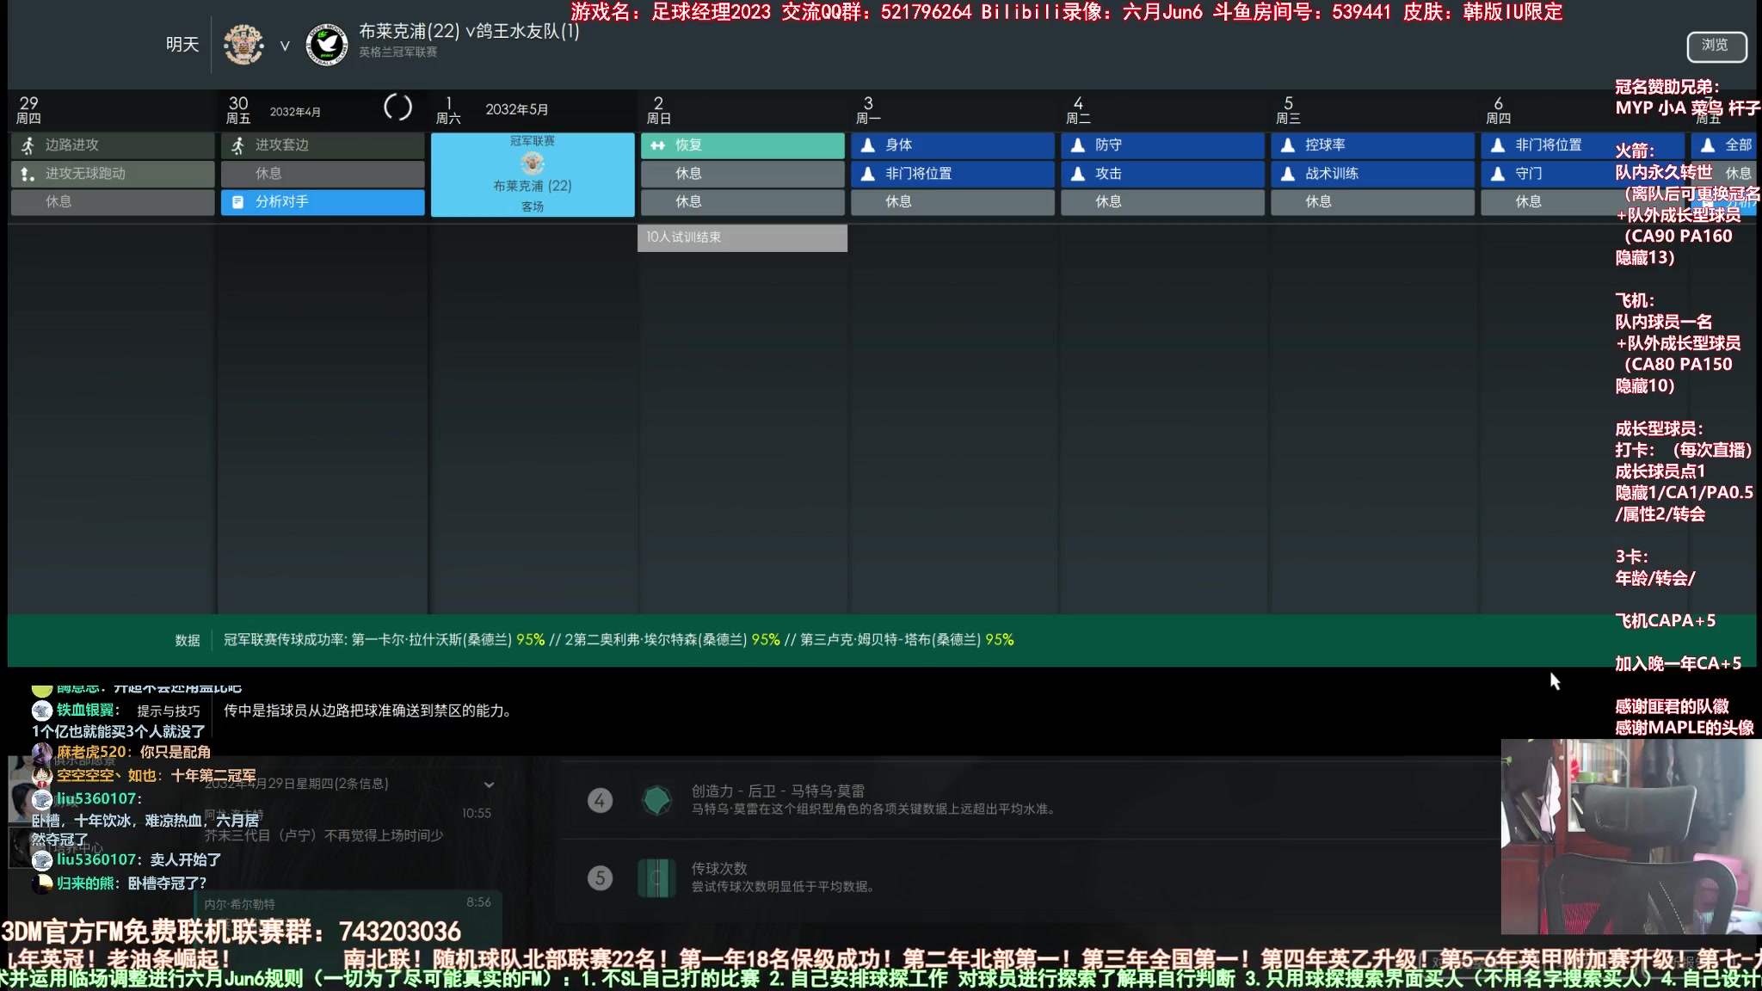This screenshot has width=1762, height=991.
Task: Click the home club crest next to 明天
Action: point(243,45)
